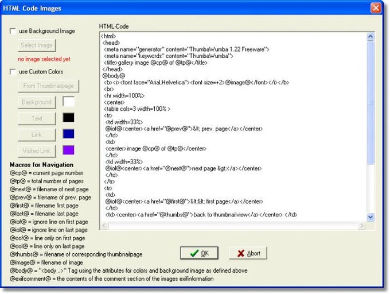Enable the use Background Image checkbox
The width and height of the screenshot is (390, 294).
point(13,31)
